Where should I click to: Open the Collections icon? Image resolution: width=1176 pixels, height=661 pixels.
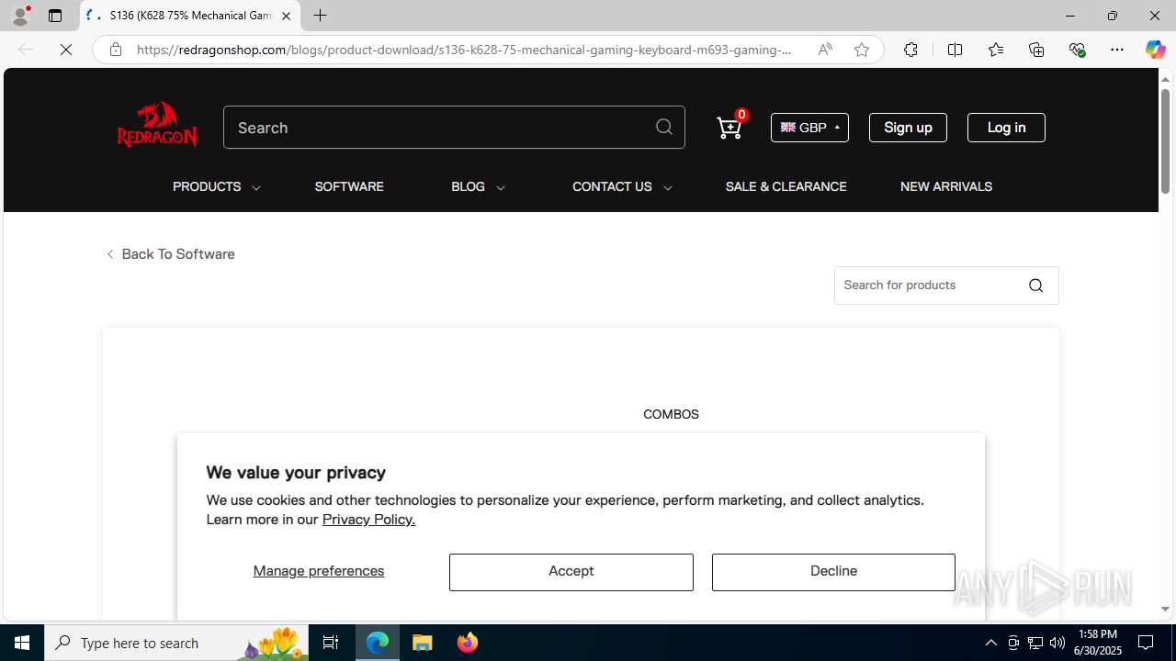coord(1036,50)
